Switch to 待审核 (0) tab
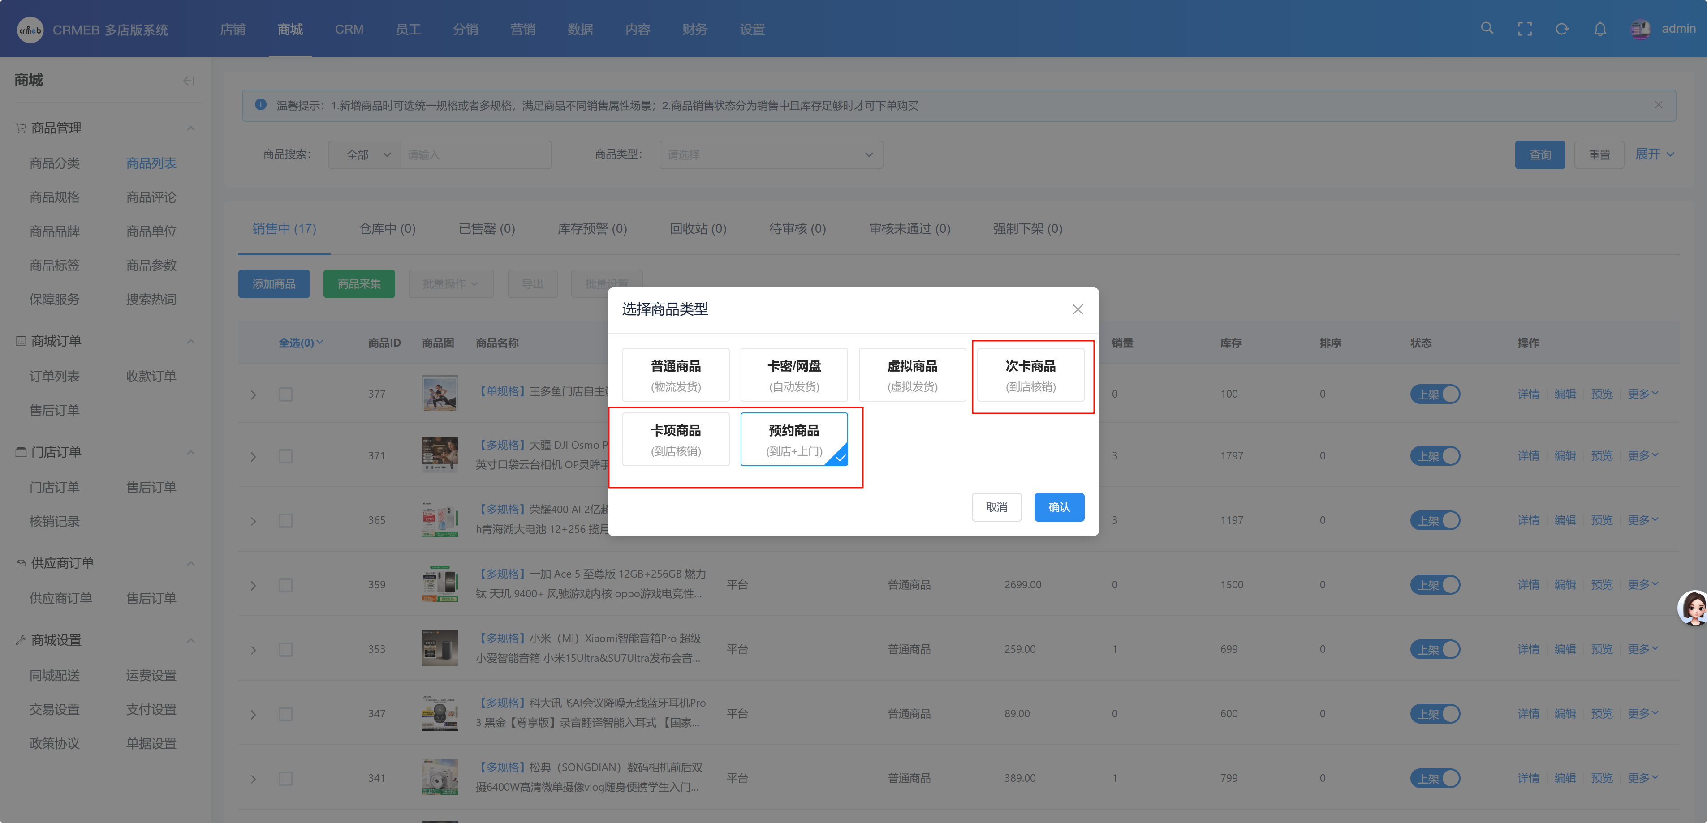The width and height of the screenshot is (1707, 823). [x=797, y=228]
